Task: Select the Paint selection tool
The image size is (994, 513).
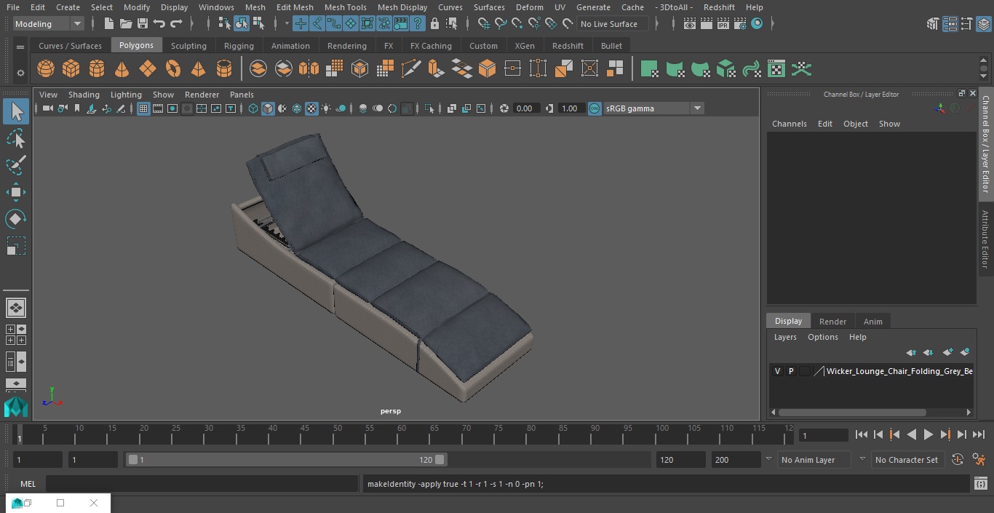Action: (15, 165)
